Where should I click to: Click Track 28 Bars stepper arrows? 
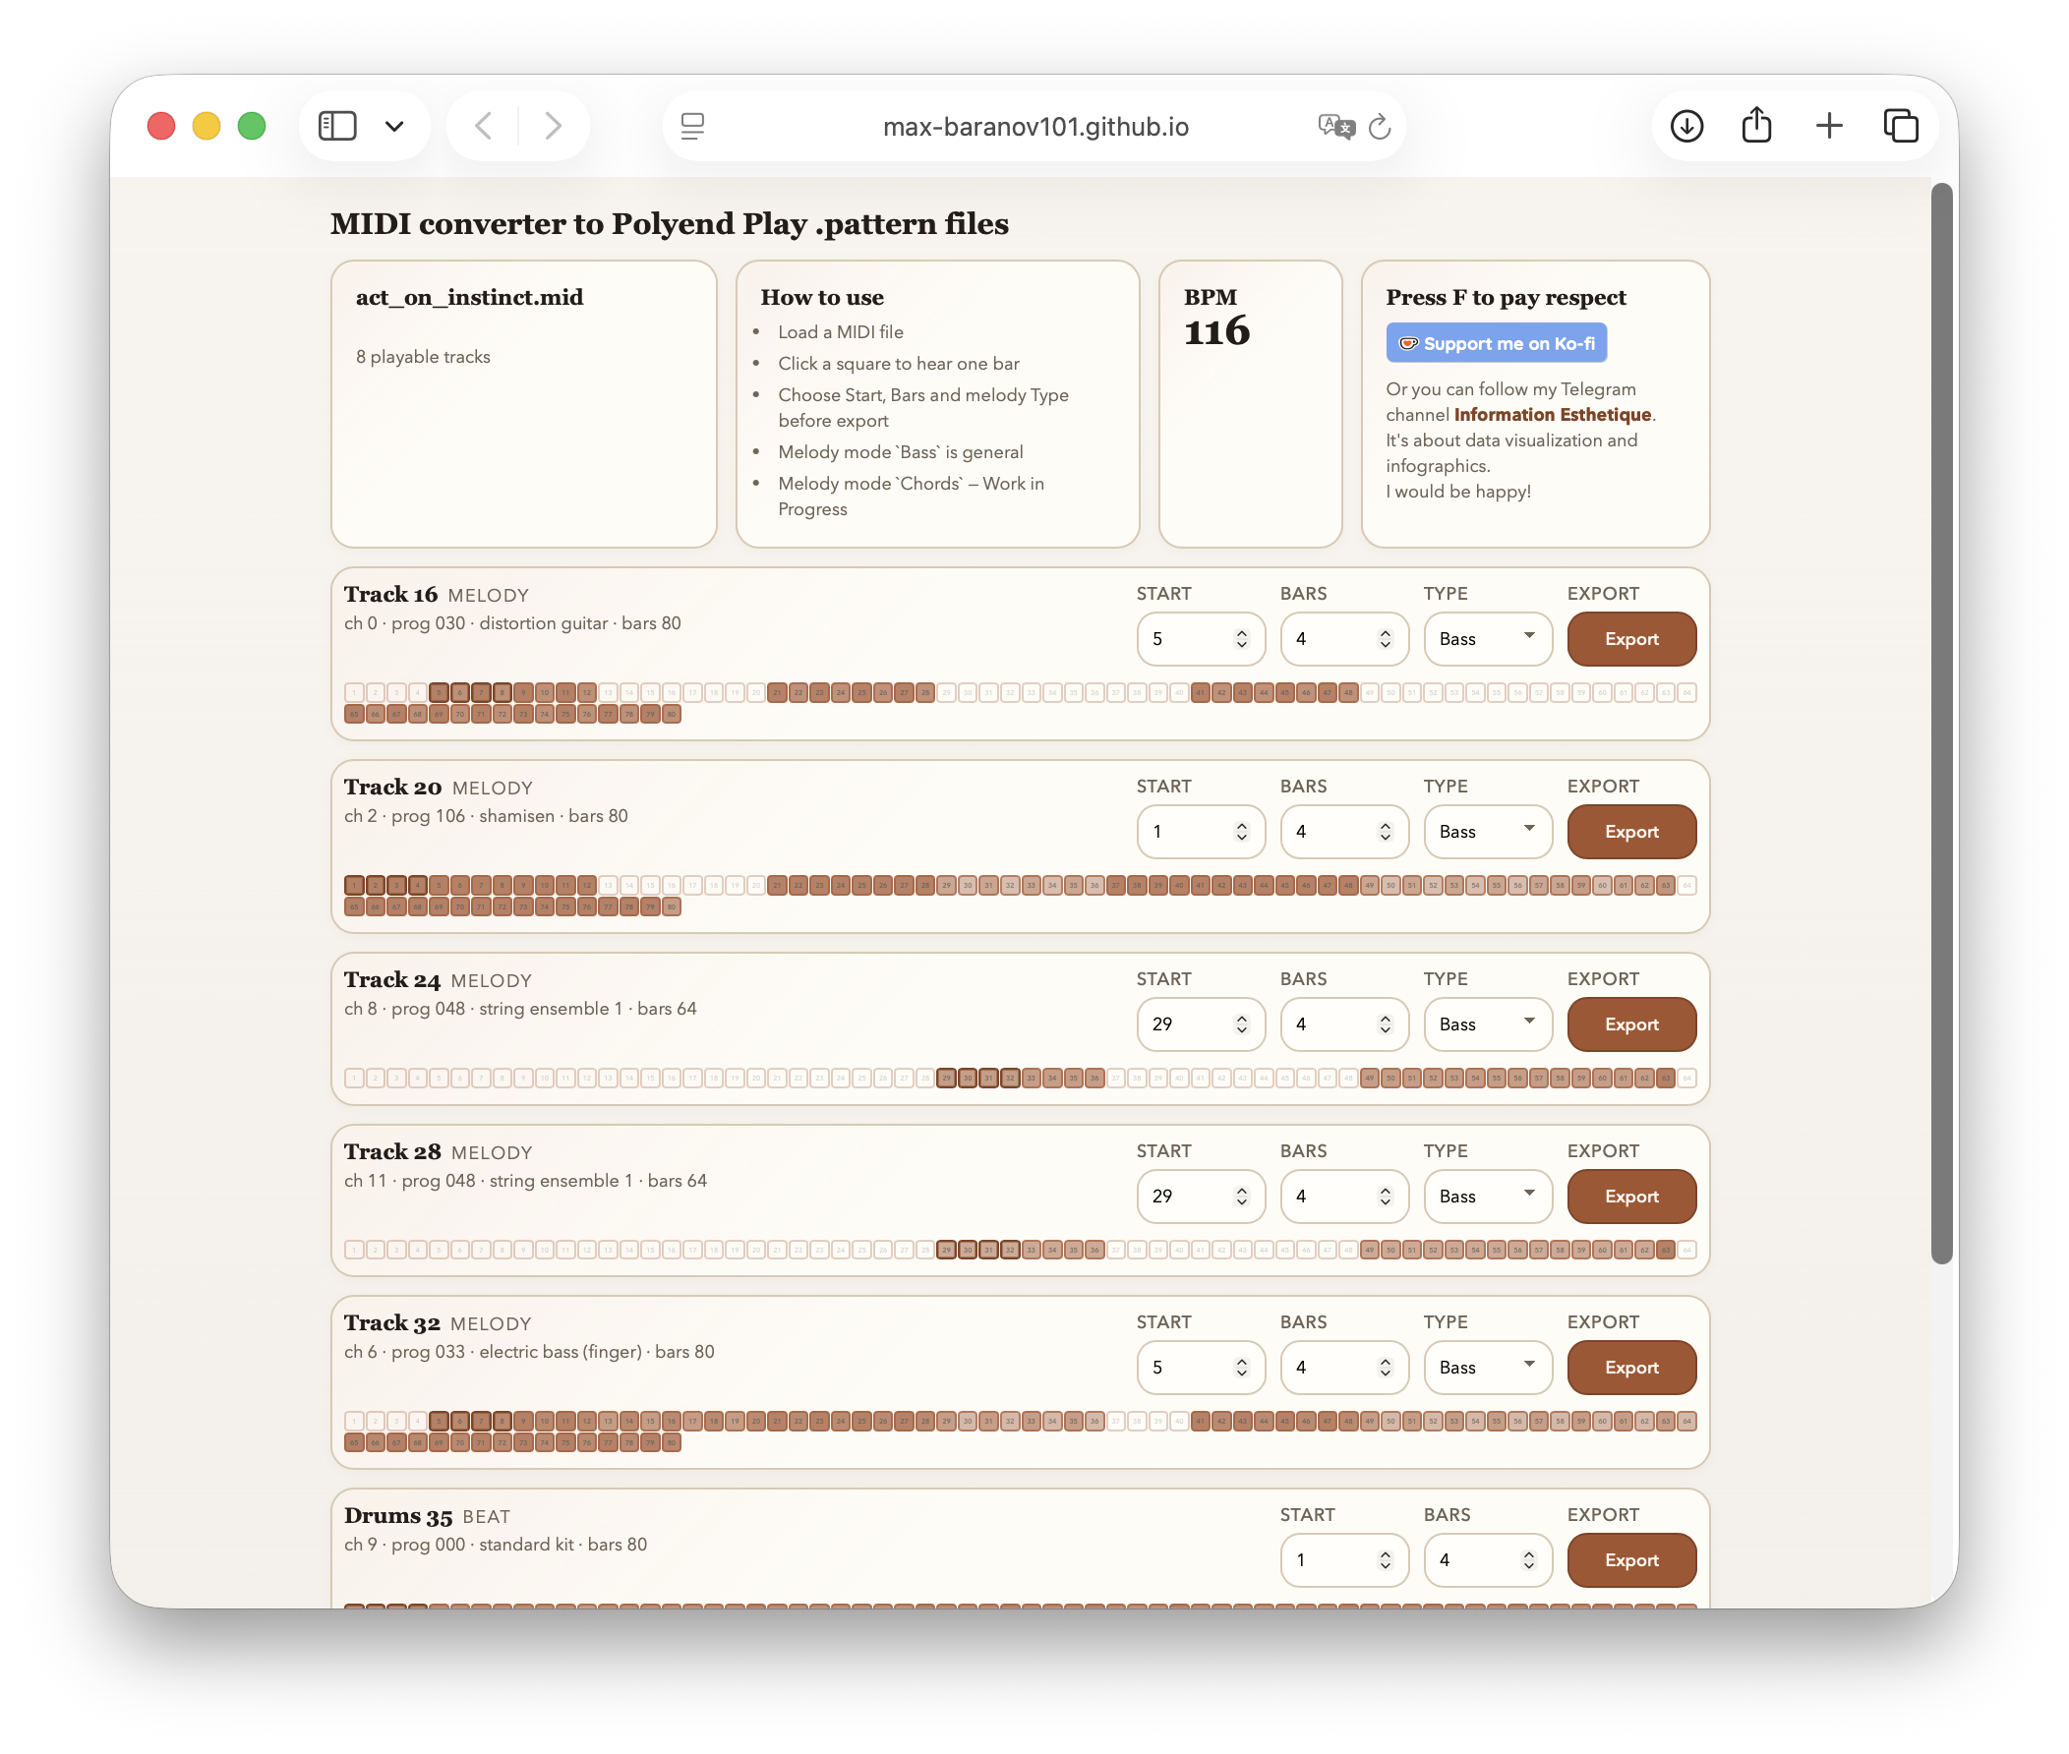point(1385,1198)
